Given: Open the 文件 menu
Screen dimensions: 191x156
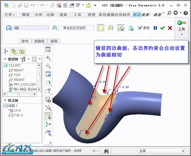Looking at the screenshot, I should [x=10, y=15].
